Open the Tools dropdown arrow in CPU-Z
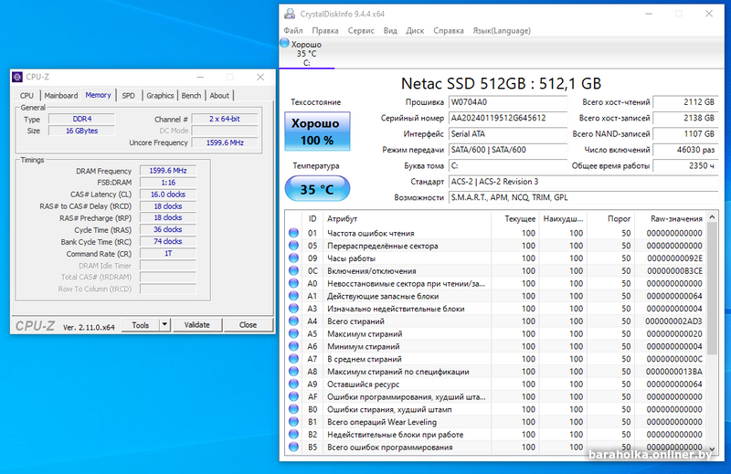 tap(164, 325)
